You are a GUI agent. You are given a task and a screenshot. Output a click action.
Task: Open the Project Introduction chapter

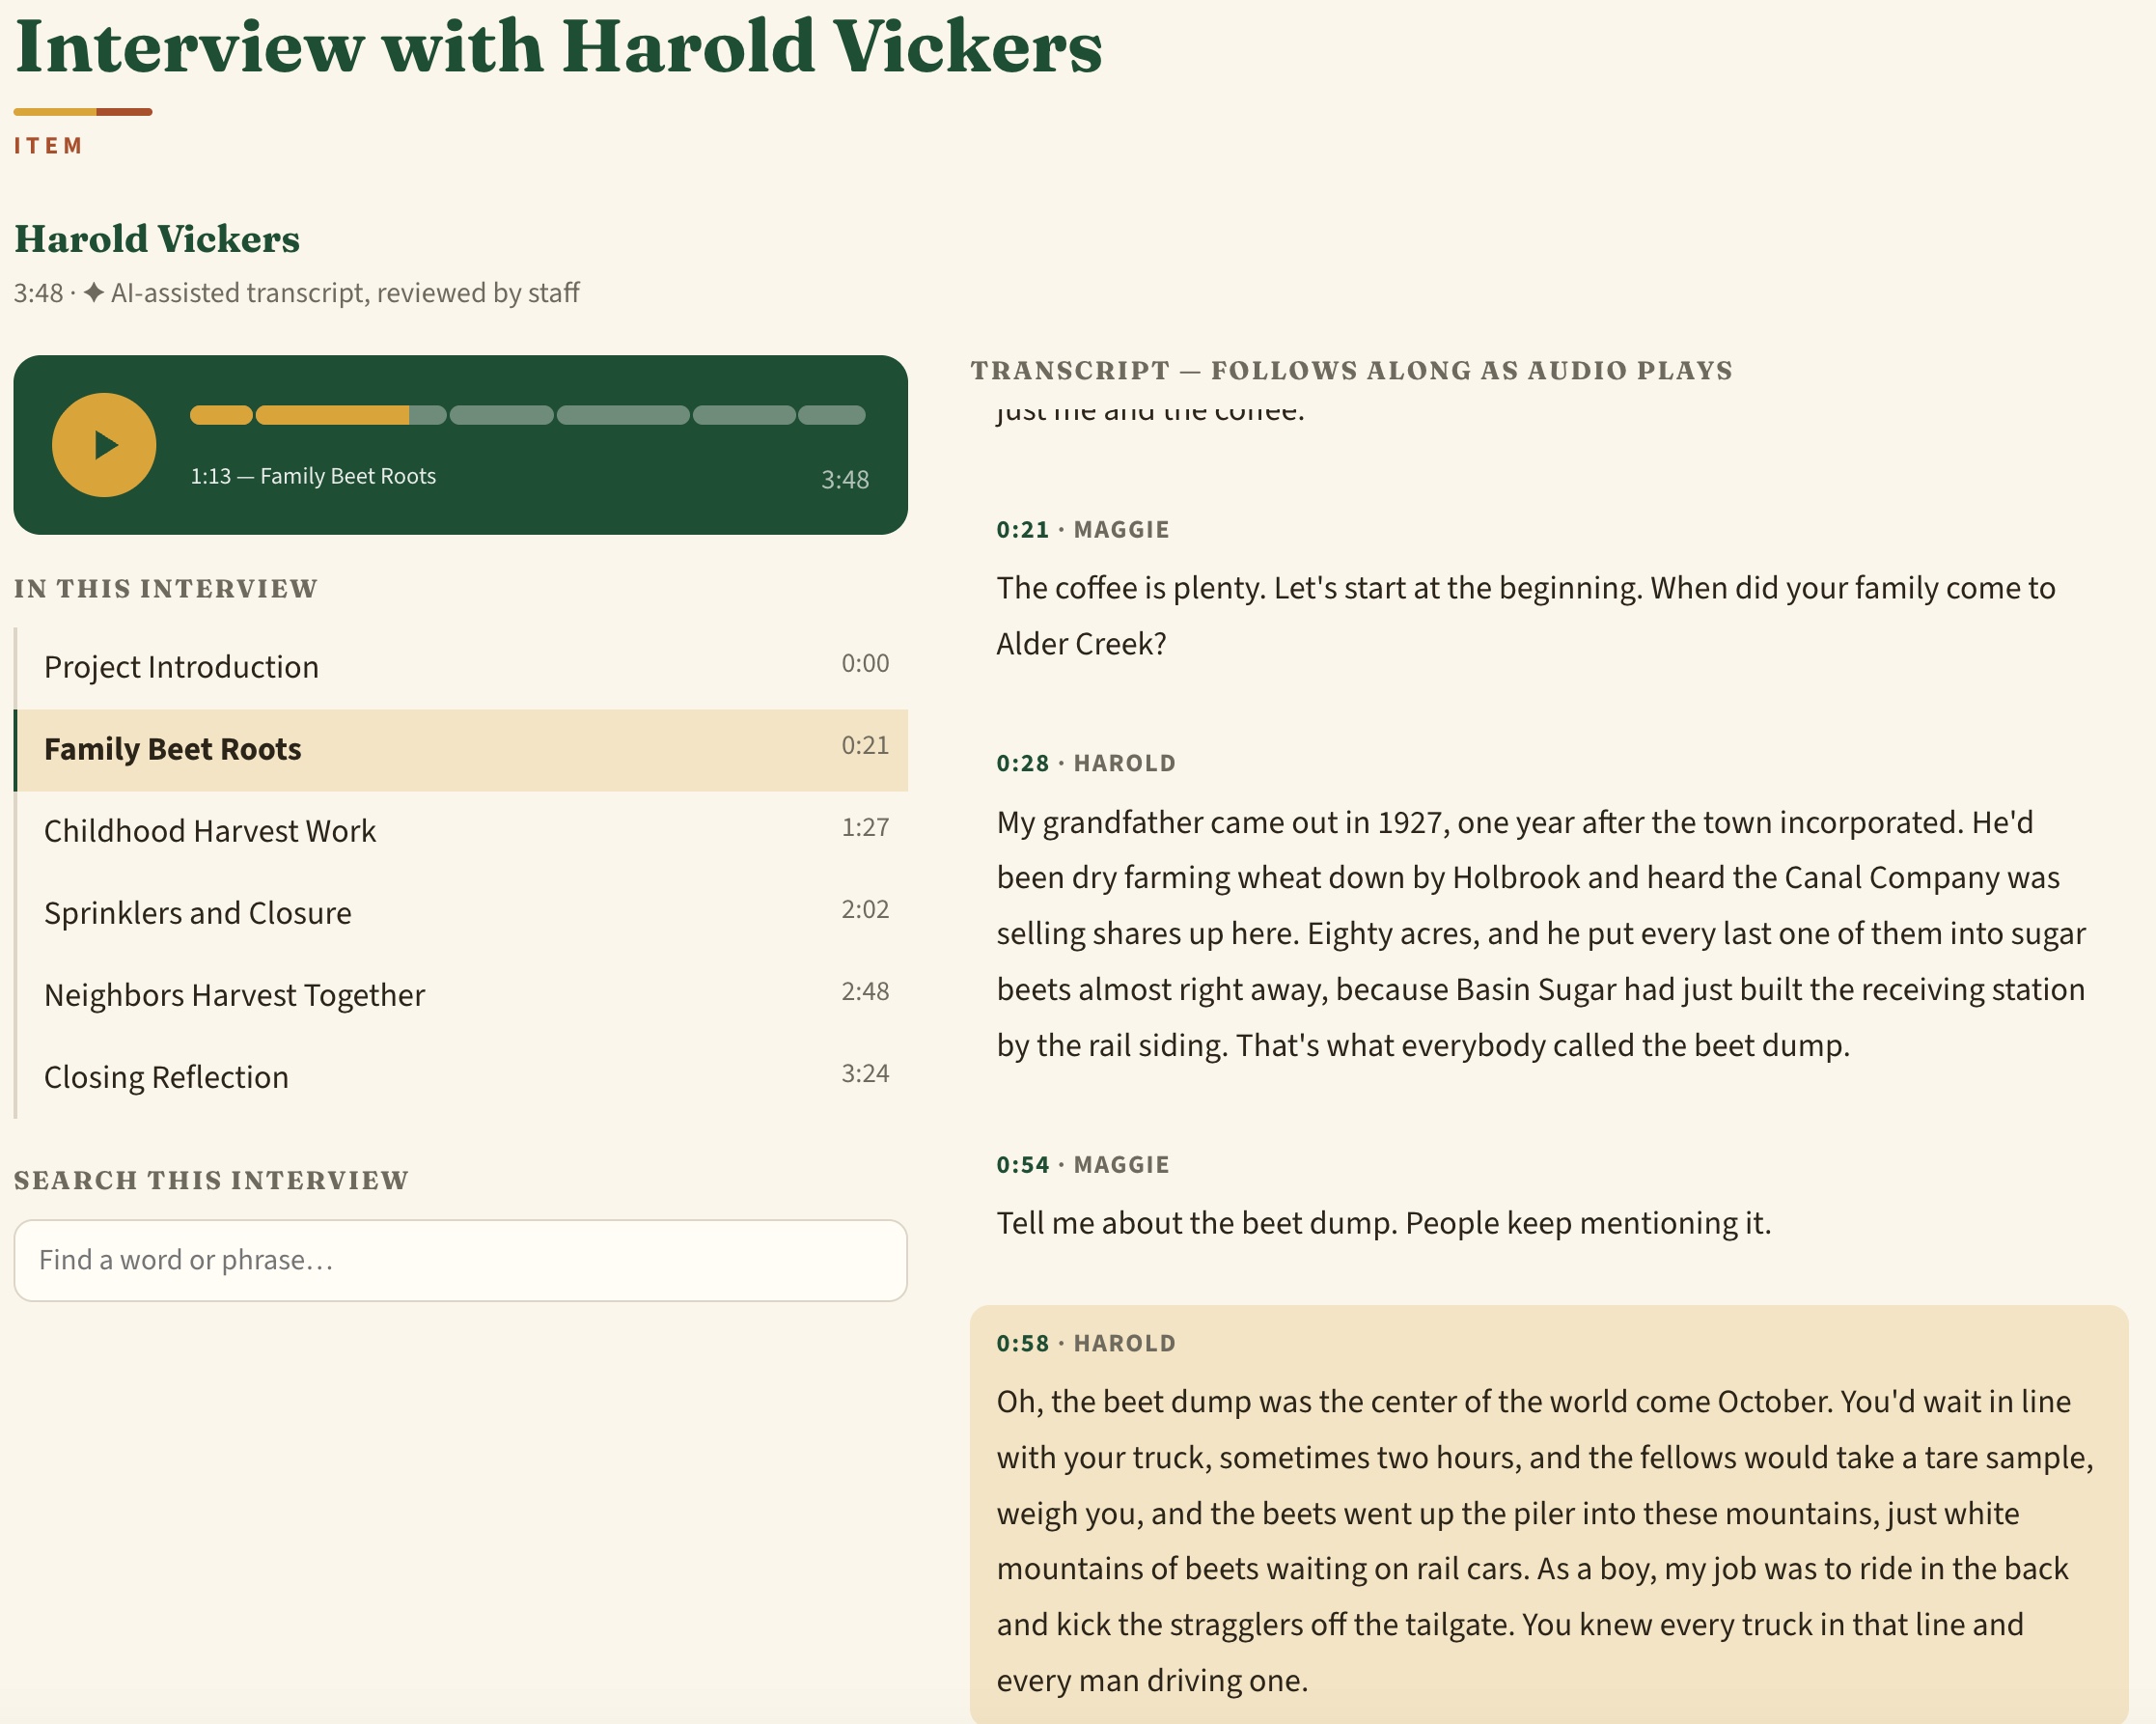[x=462, y=667]
